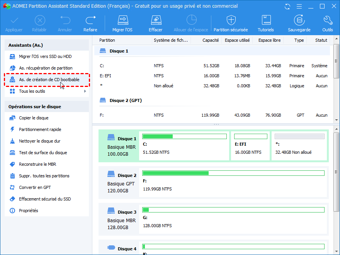Viewport: 340px width, 255px height.
Task: Click the broom Nettoyer le disque icon
Action: [x=12, y=141]
